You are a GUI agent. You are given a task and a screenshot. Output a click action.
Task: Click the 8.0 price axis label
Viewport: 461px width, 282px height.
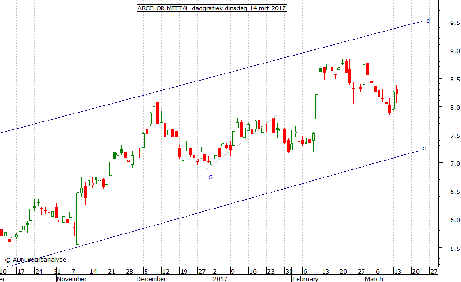tap(454, 108)
